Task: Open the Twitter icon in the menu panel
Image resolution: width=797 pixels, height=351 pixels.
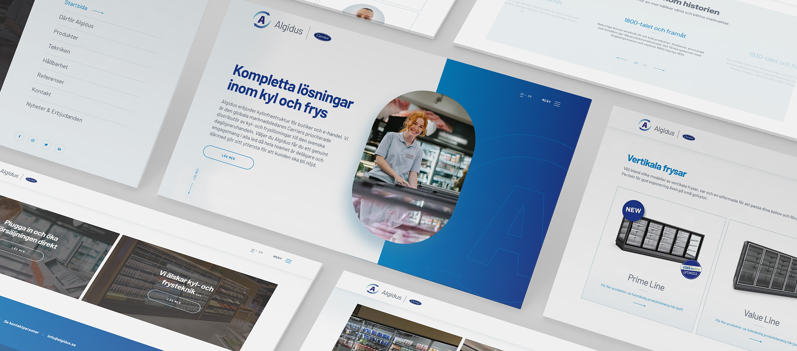Action: pos(46,145)
